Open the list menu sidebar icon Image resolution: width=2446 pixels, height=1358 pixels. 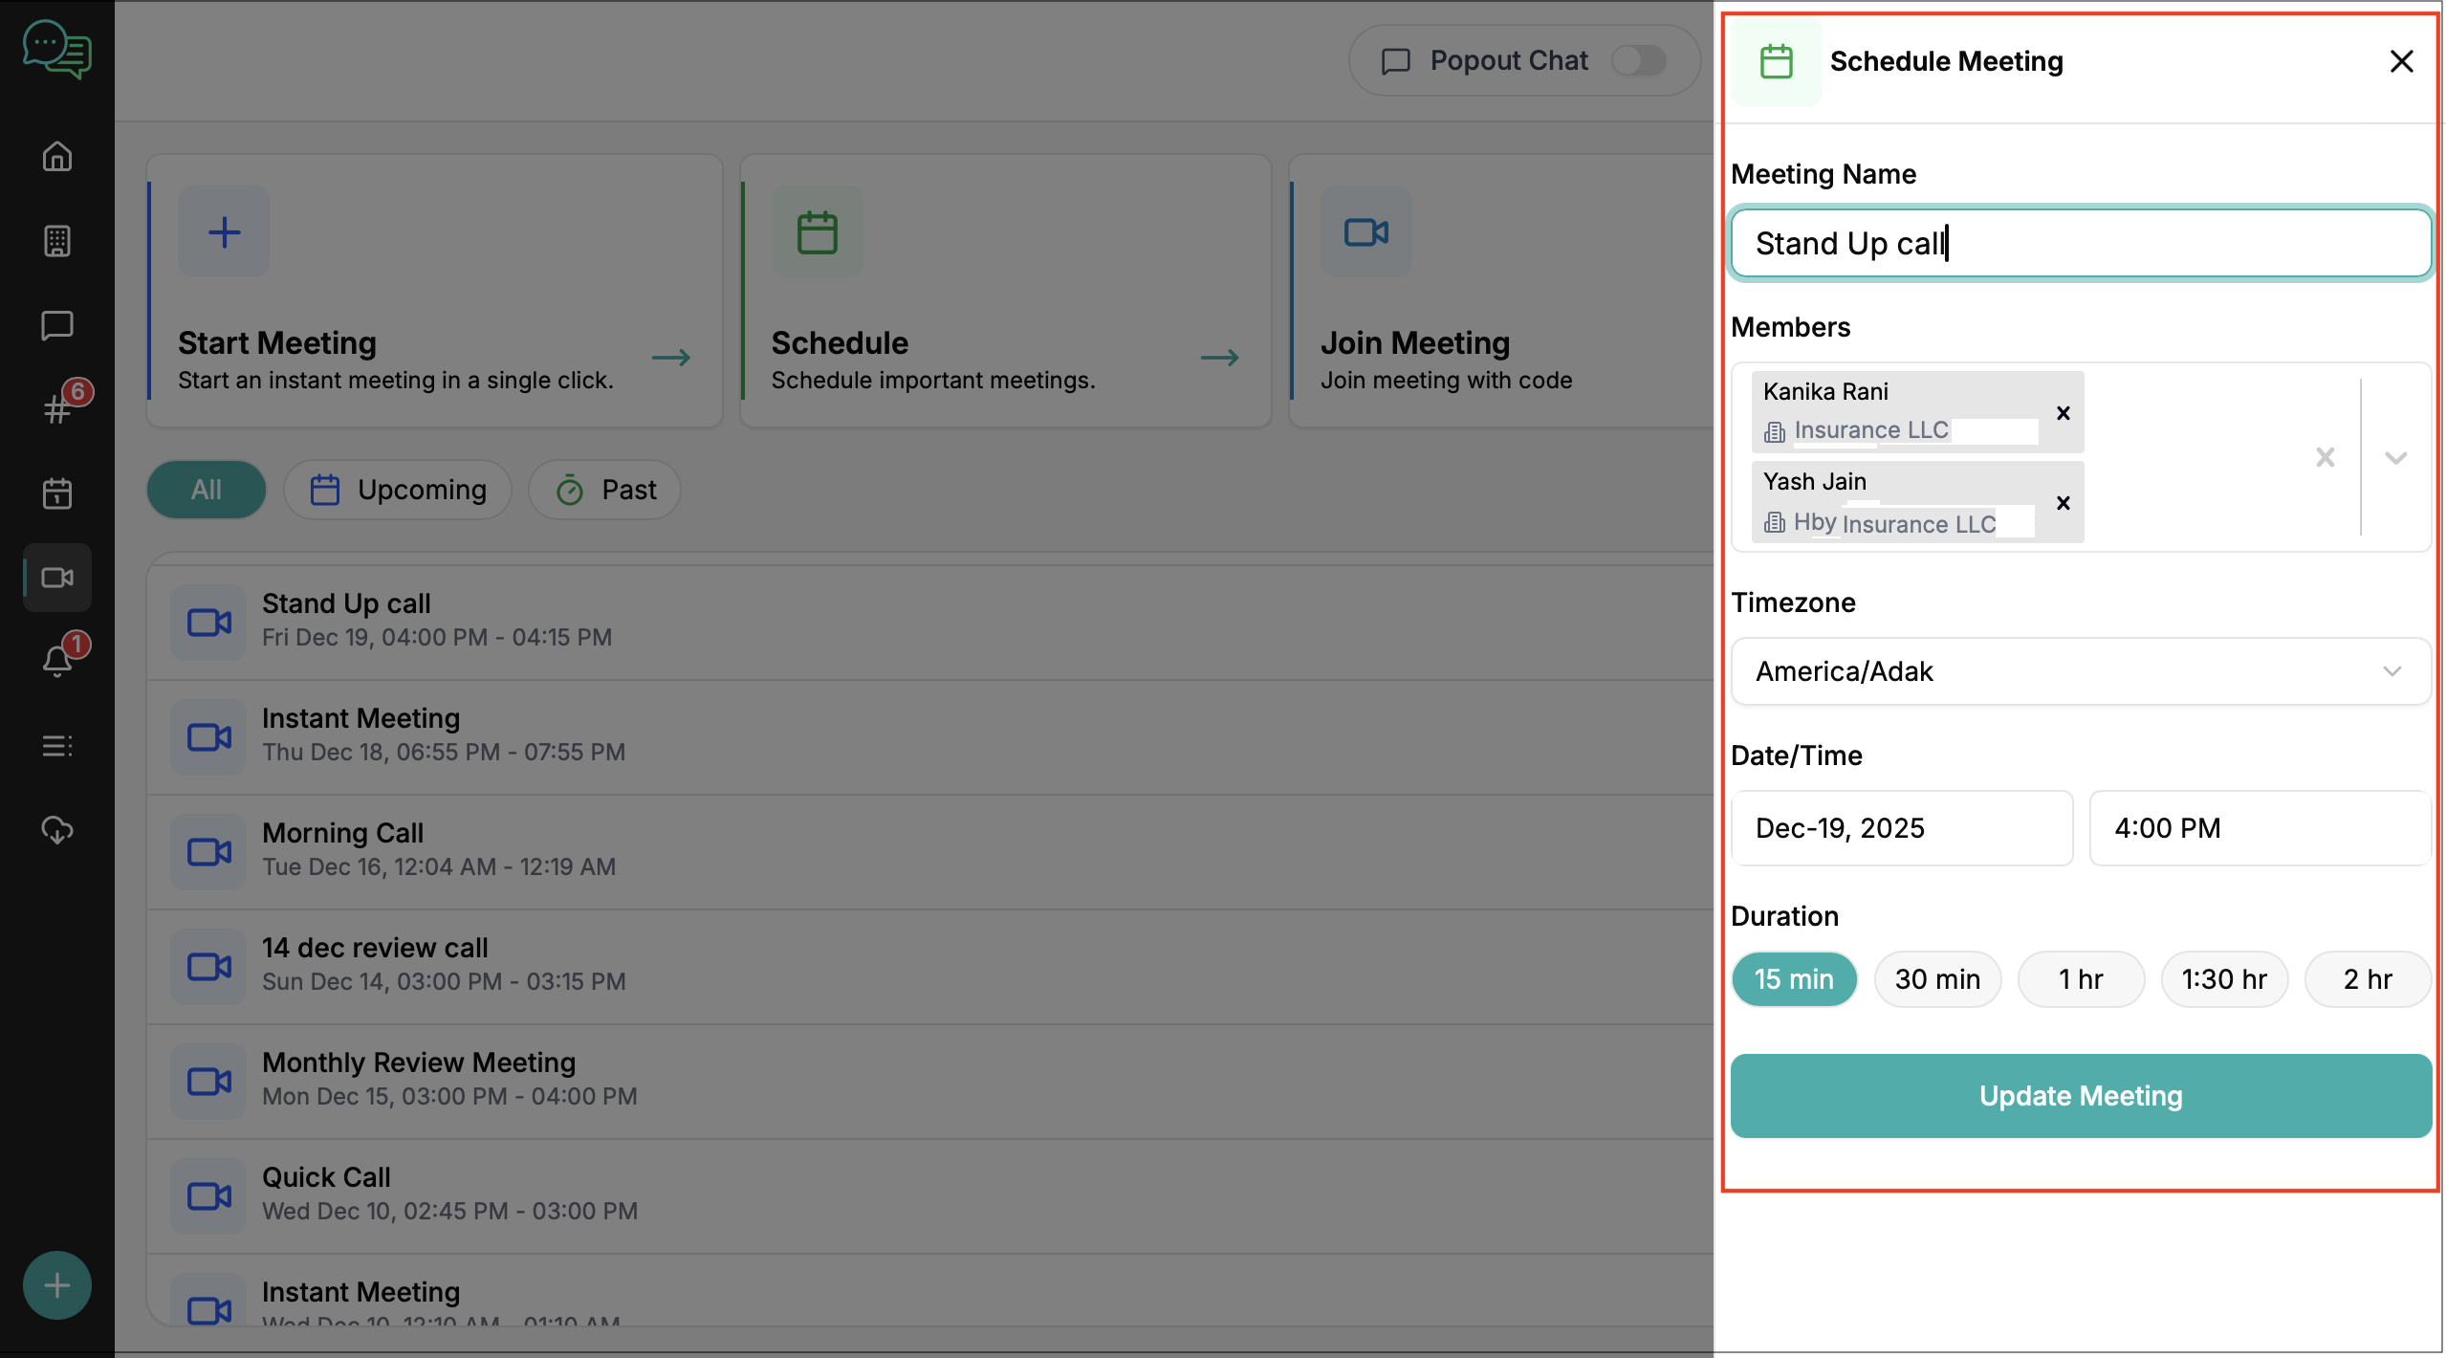click(57, 746)
